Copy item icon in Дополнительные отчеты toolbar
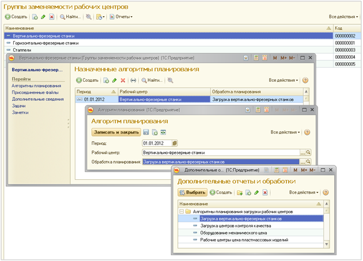The height and width of the screenshot is (261, 363). 248,192
